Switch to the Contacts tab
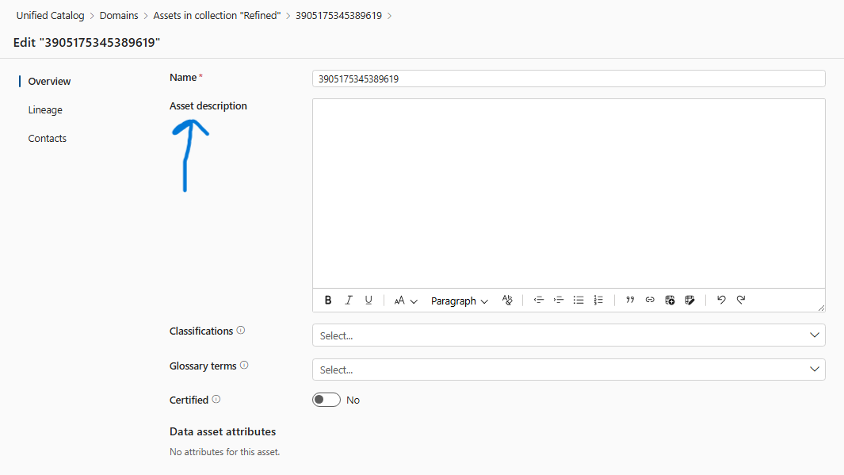This screenshot has height=475, width=844. point(48,139)
